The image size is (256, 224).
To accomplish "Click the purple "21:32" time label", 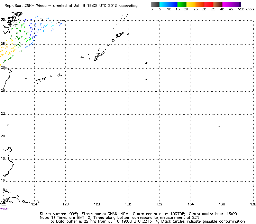I will tap(5, 209).
